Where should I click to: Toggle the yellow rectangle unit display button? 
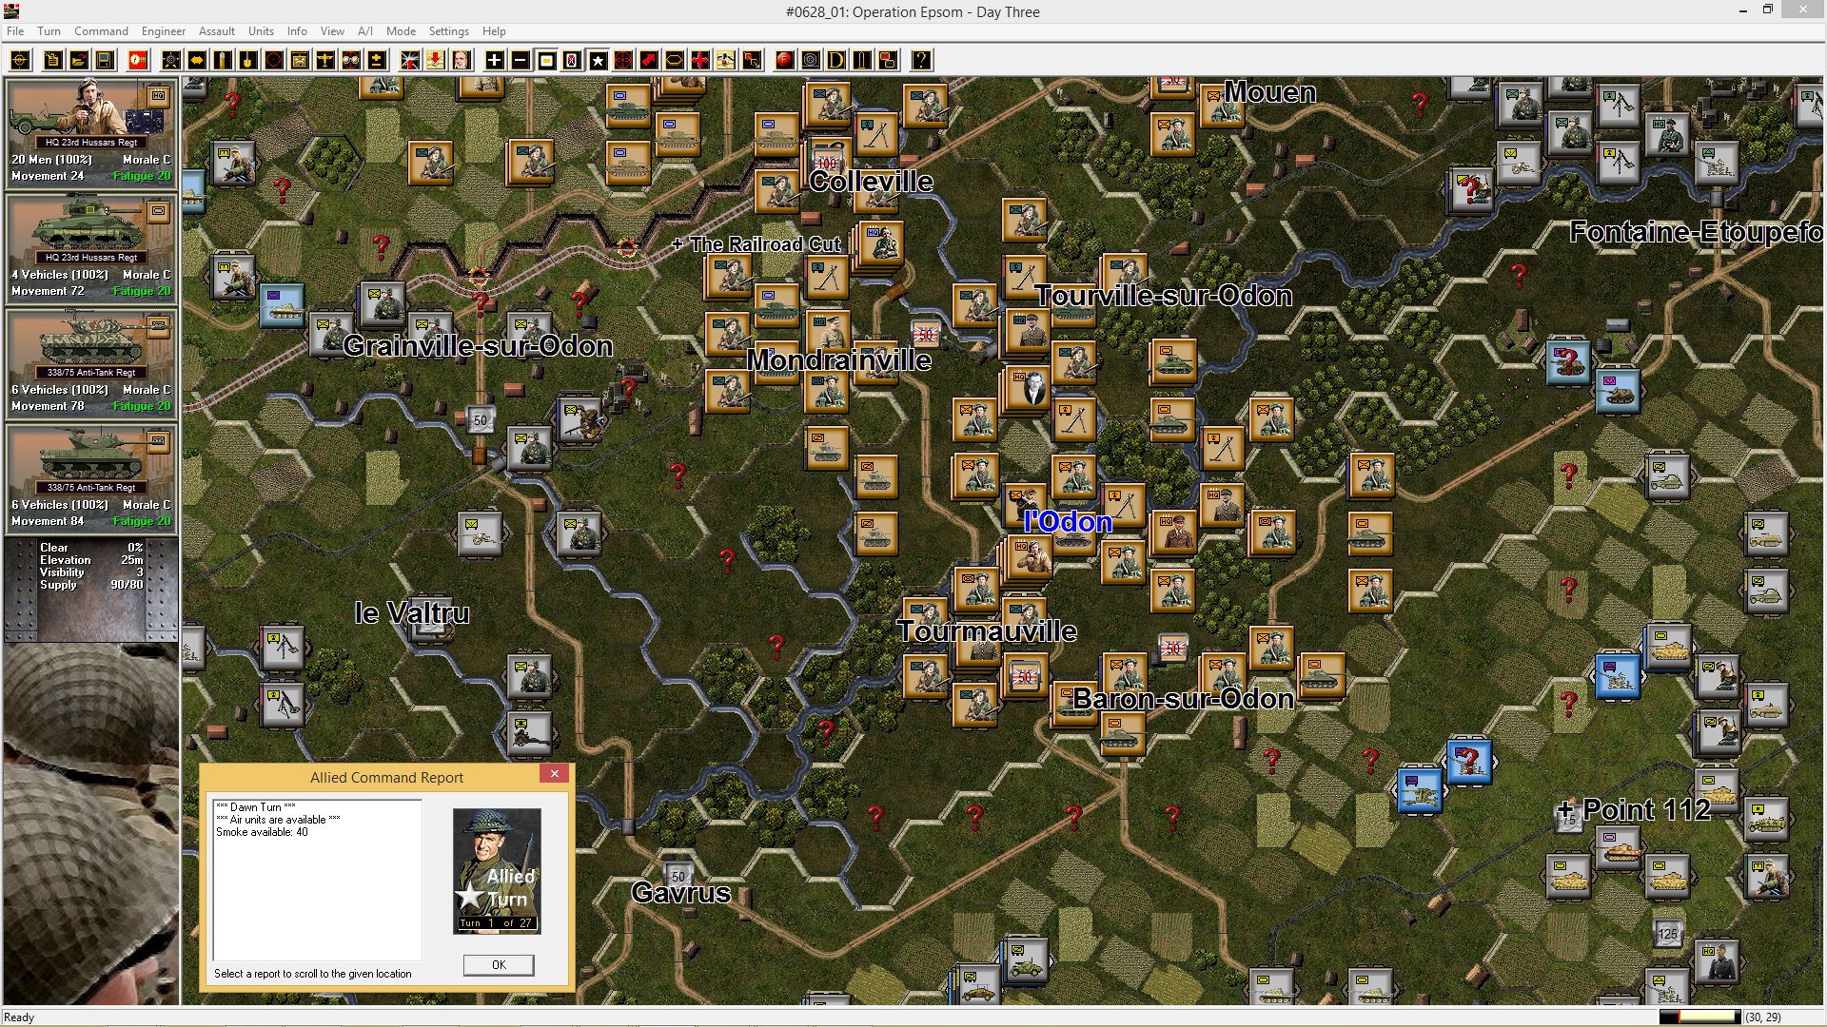pyautogui.click(x=546, y=60)
